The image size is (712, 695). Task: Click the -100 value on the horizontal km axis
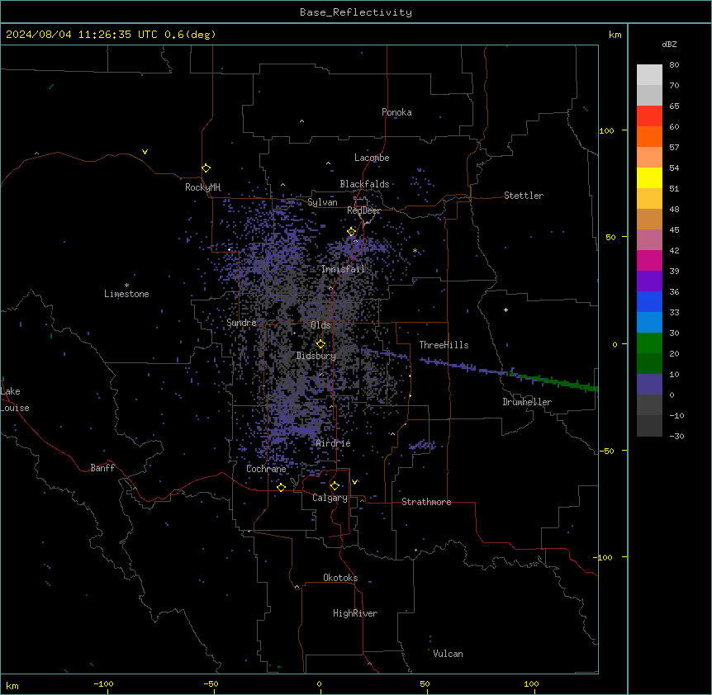(x=103, y=683)
